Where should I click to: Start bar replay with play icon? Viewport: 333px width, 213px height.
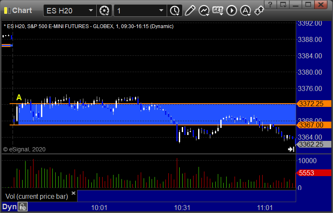232,10
